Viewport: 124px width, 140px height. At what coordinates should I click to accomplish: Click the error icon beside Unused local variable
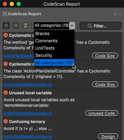tap(6, 93)
